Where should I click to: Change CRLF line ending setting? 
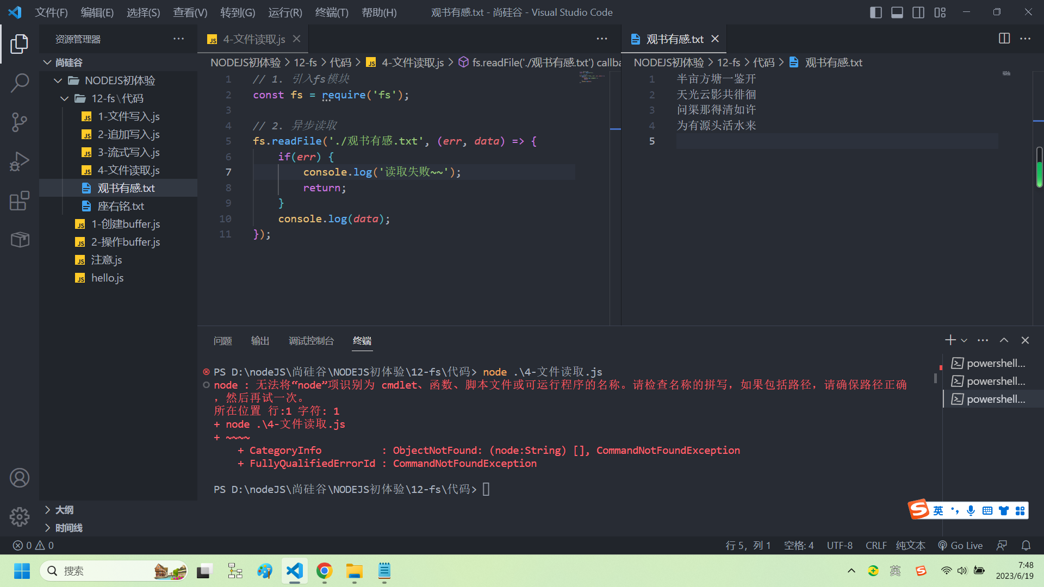[876, 545]
